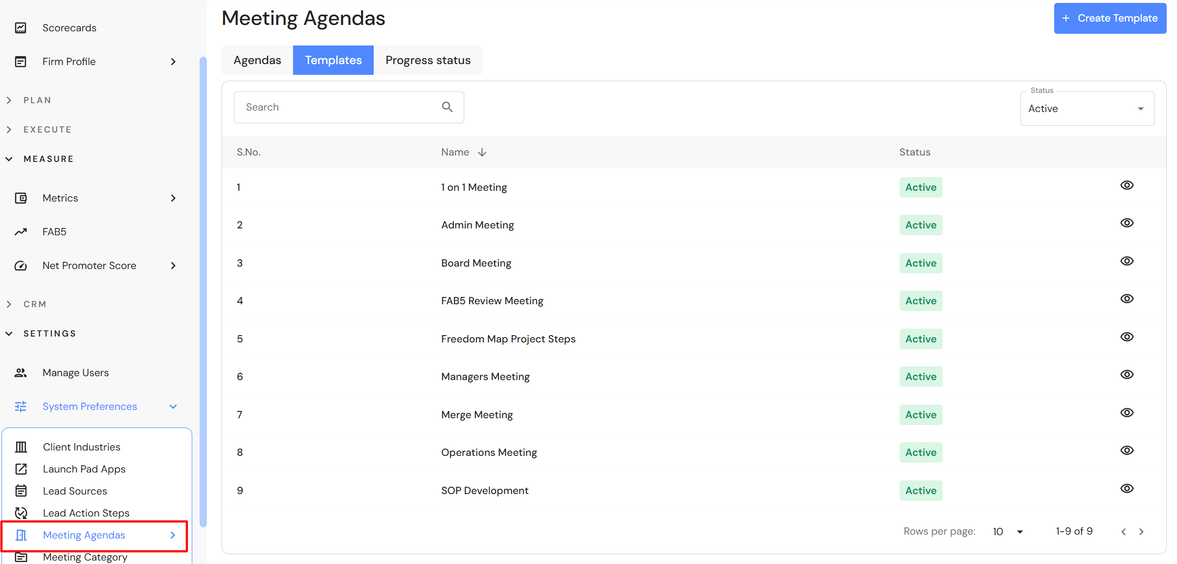The image size is (1177, 564).
Task: Click eye icon for SOP Development row
Action: [x=1127, y=489]
